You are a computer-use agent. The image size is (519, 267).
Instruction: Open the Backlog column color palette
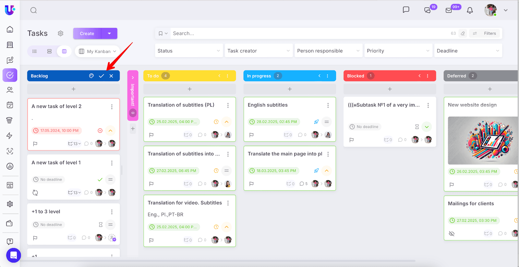[x=91, y=76]
